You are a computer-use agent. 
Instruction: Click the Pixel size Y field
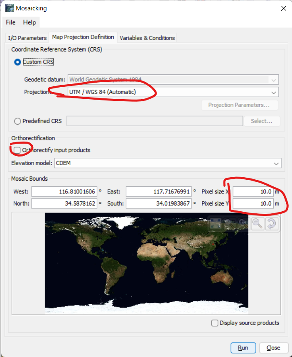tap(253, 203)
